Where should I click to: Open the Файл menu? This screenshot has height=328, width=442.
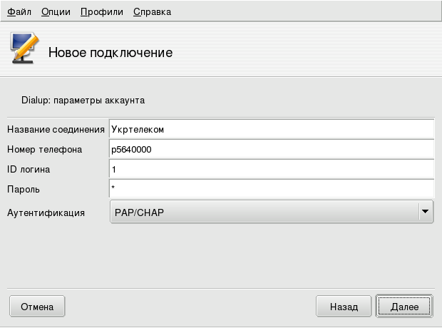point(19,12)
